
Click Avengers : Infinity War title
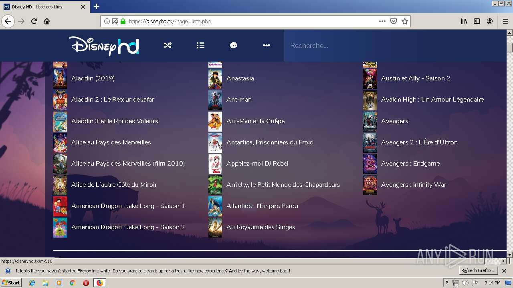[414, 185]
